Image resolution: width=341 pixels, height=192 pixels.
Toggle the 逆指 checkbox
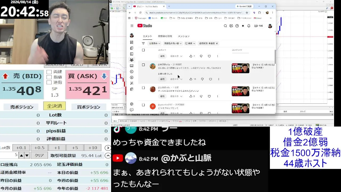pyautogui.click(x=49, y=82)
